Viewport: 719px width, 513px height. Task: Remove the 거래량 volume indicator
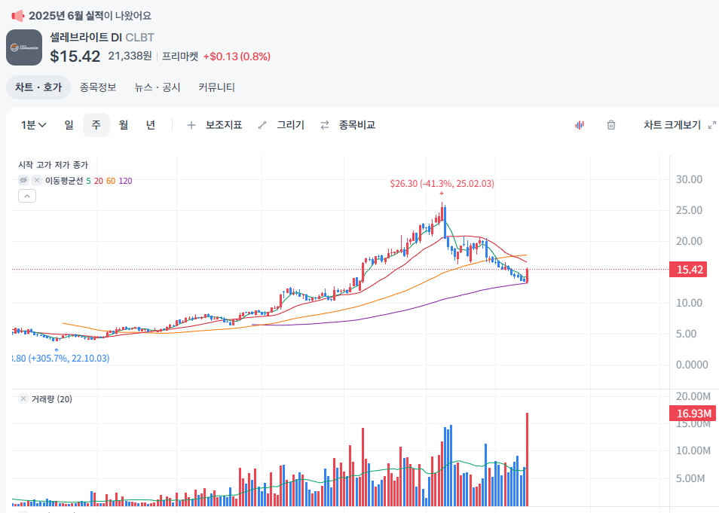pos(23,398)
